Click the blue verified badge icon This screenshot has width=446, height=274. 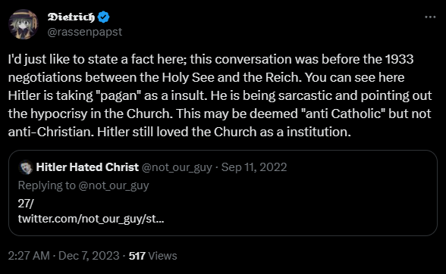[103, 17]
